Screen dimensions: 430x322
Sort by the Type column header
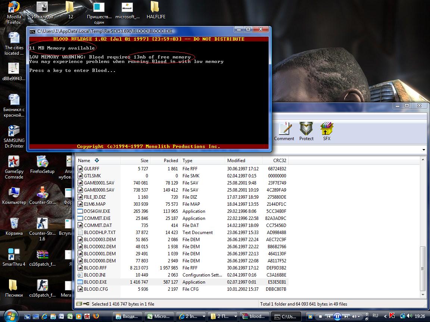(x=202, y=161)
